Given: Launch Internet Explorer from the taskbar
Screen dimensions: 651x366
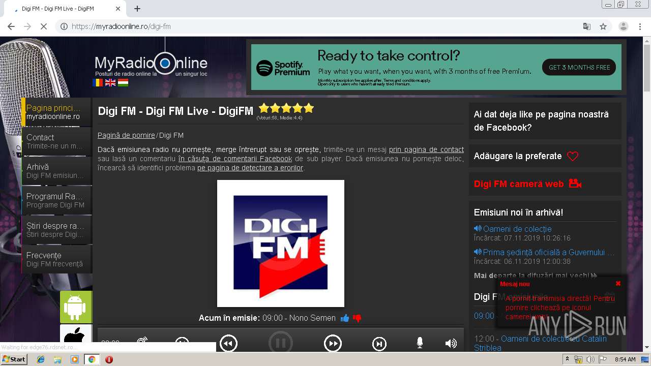Looking at the screenshot, I should point(41,359).
